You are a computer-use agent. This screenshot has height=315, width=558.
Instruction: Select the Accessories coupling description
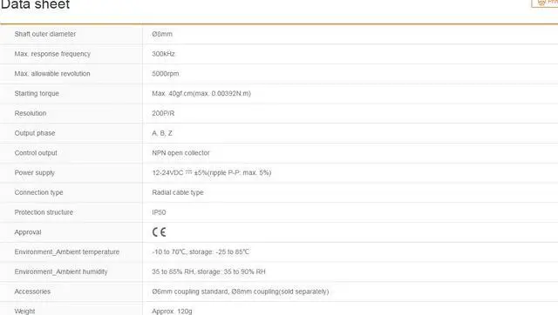pyautogui.click(x=241, y=292)
